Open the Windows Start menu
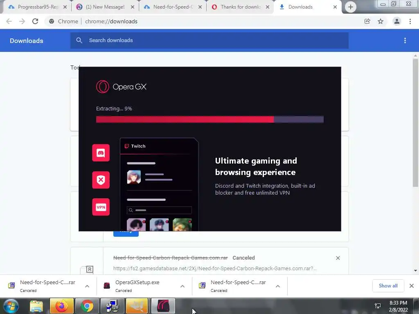419x314 pixels. coord(11,306)
